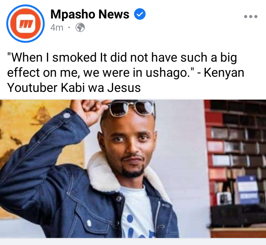Click the quoted text 'When I smoked'
This screenshot has height=245, width=266.
[x=52, y=58]
